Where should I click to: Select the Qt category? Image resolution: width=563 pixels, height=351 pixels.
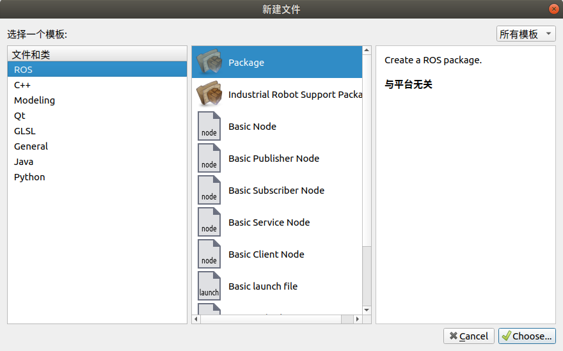[x=97, y=116]
